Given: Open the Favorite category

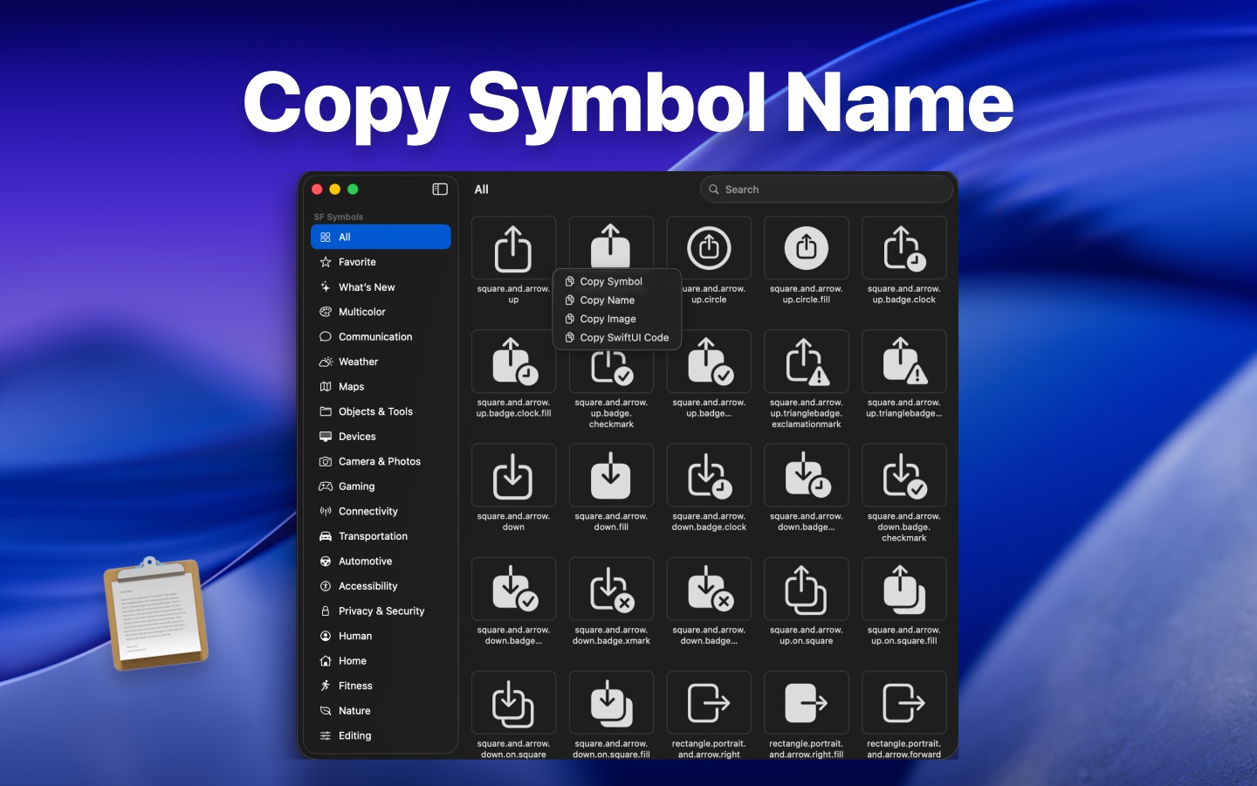Looking at the screenshot, I should tap(381, 262).
